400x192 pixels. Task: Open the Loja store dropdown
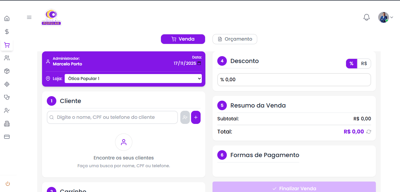[133, 78]
